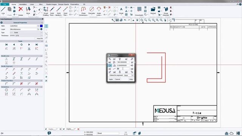
Task: Step to next point in Tools panel
Action: [29, 45]
